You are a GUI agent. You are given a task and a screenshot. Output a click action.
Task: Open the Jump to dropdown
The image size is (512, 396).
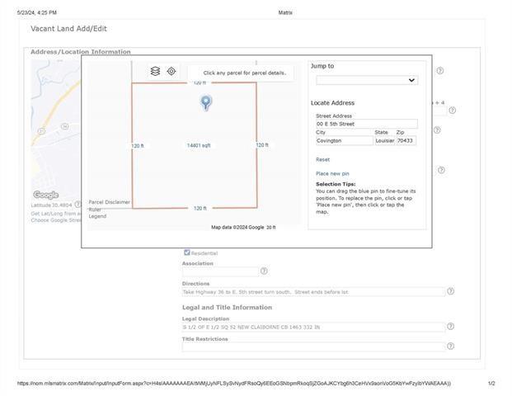point(366,80)
